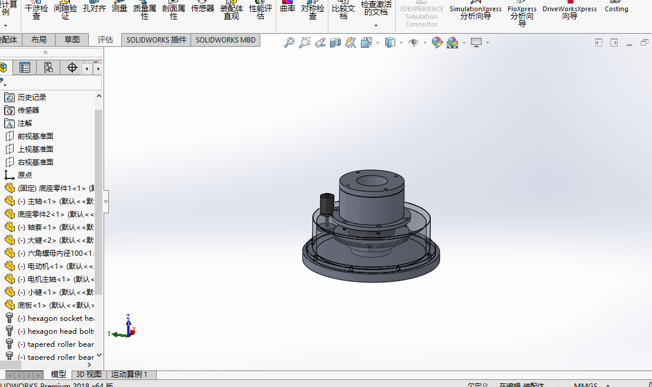
Task: Click the FeatureManager design tree tab icon
Action: [4, 68]
